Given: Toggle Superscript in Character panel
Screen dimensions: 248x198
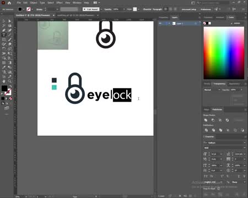Looking at the screenshot, I should pyautogui.click(x=222, y=176).
